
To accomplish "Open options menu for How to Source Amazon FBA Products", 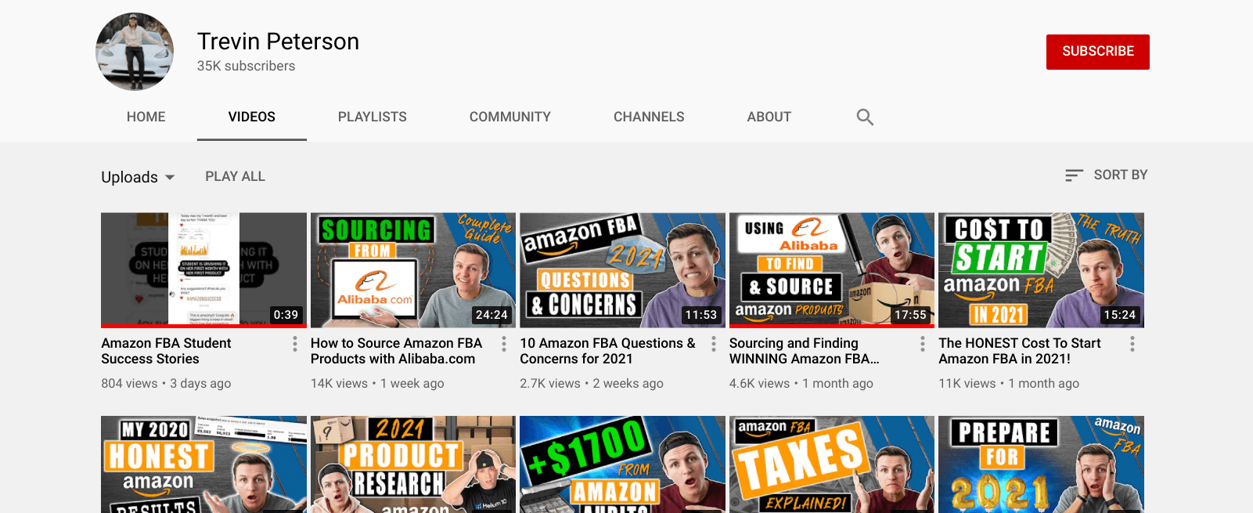I will 504,344.
